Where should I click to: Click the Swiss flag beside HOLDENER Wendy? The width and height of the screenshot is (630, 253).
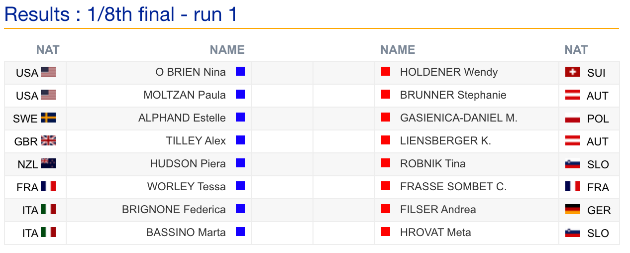573,72
